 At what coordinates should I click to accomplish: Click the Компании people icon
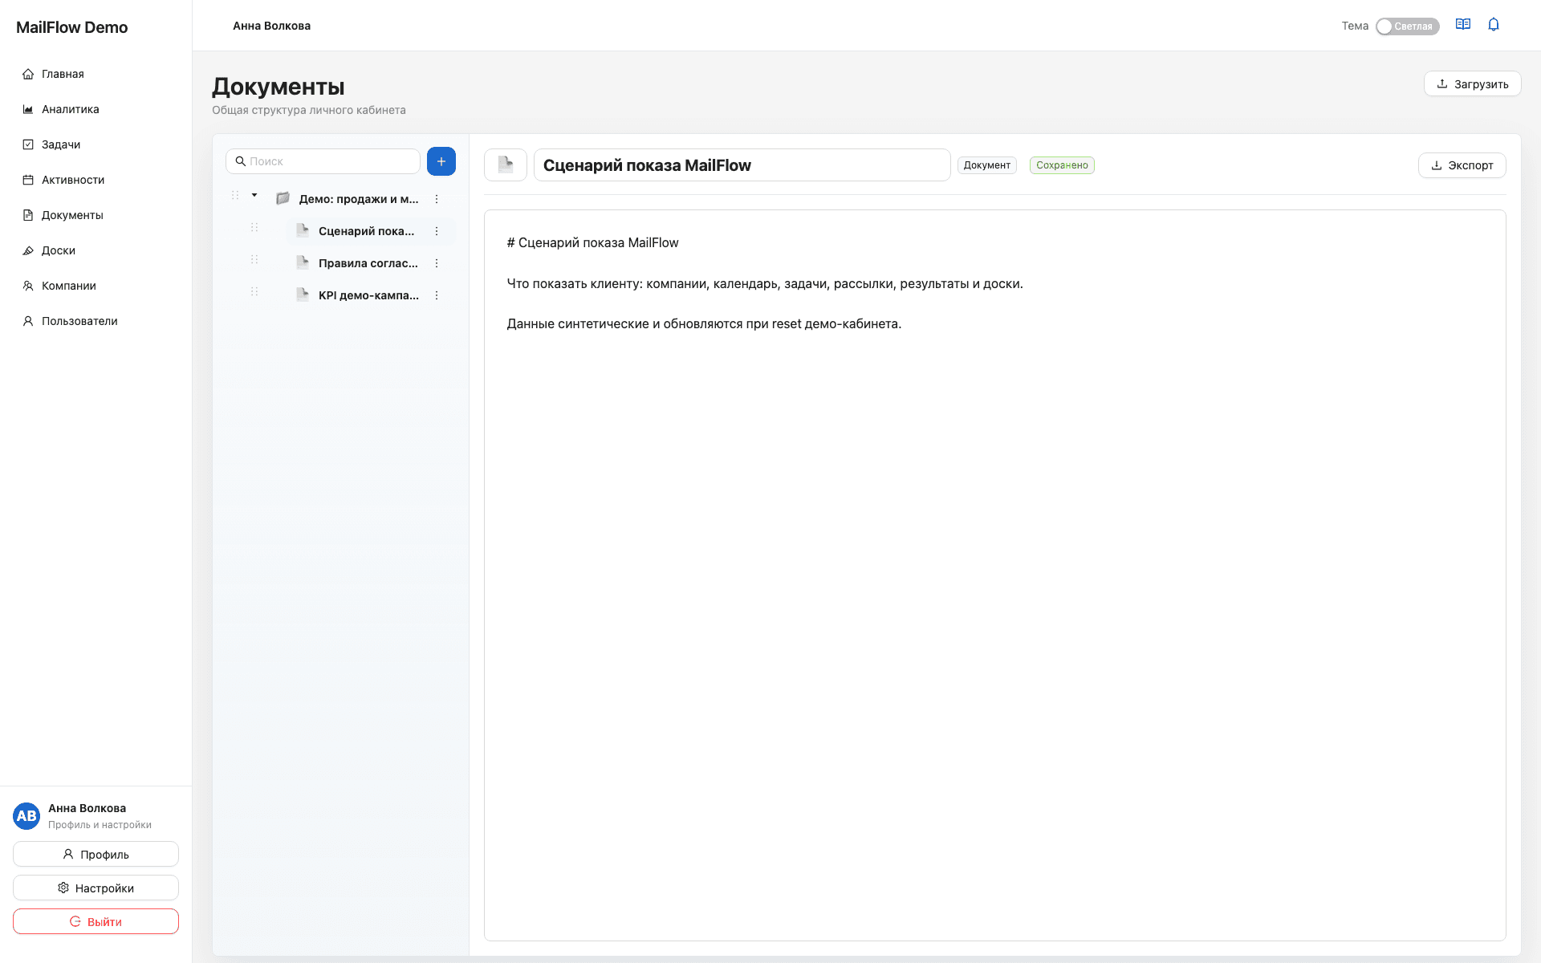28,286
